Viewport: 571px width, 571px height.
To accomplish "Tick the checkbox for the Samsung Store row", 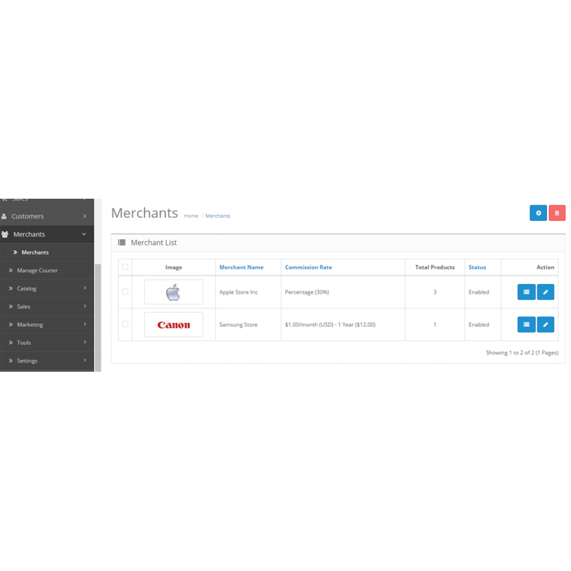I will 125,324.
